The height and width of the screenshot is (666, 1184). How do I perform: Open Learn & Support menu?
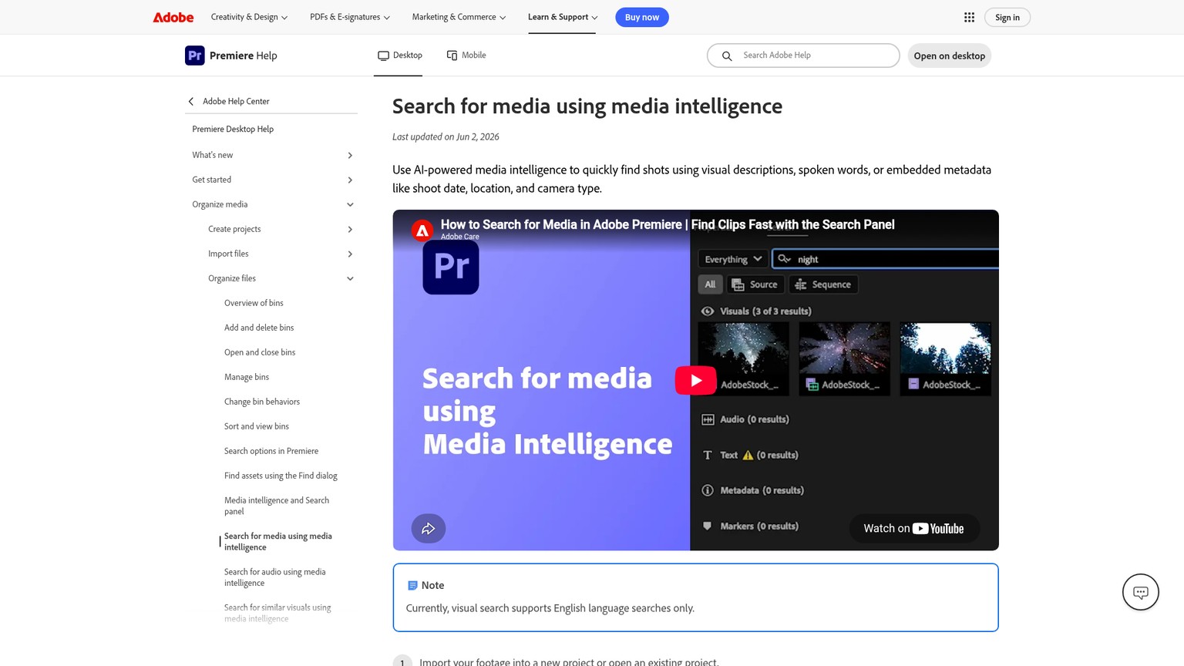click(x=563, y=17)
